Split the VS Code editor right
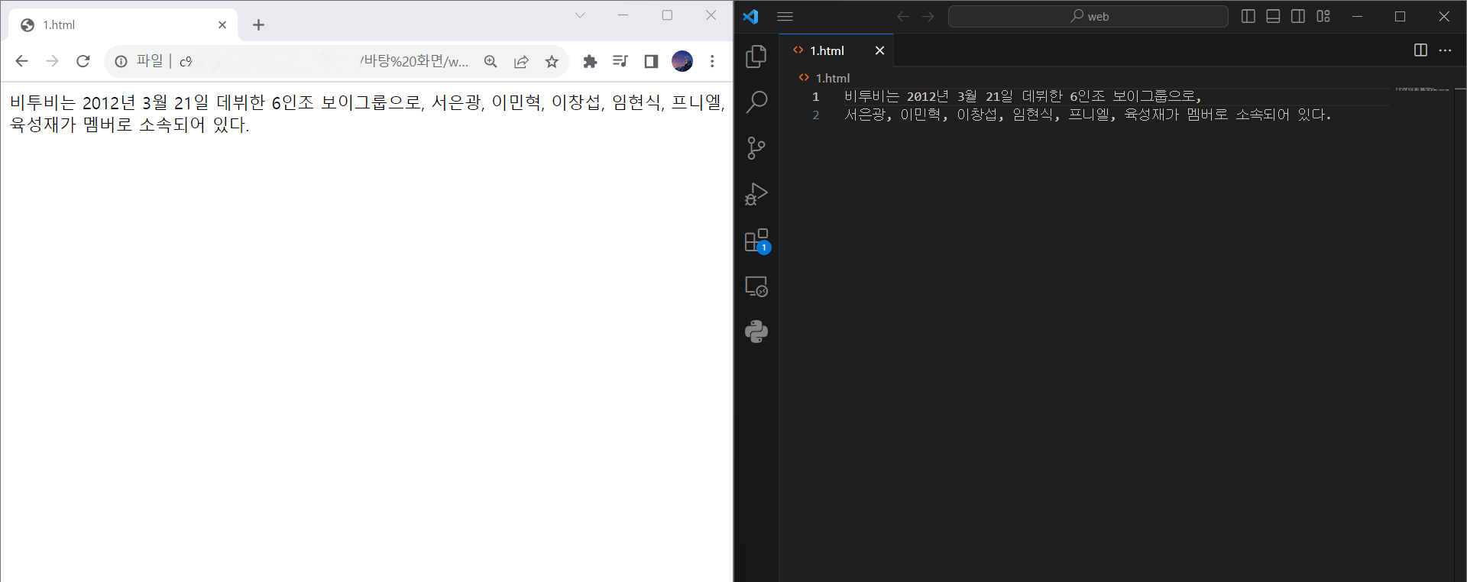1467x582 pixels. pos(1420,50)
